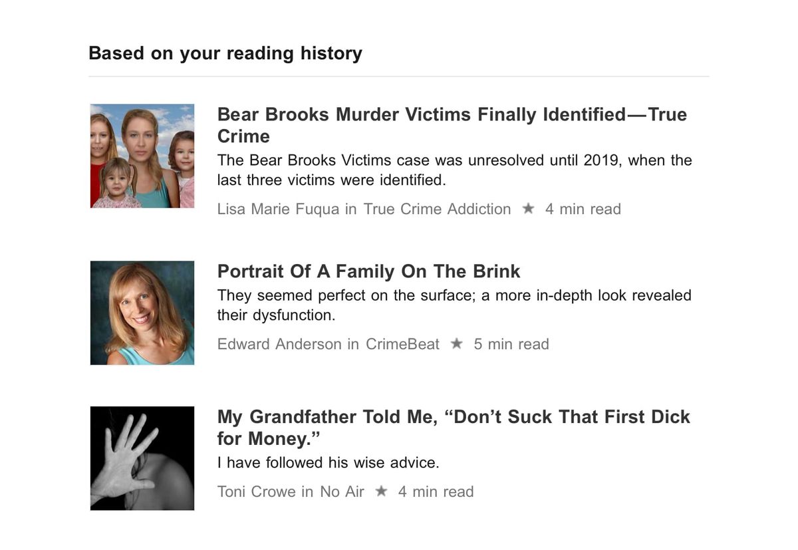This screenshot has height=550, width=798.
Task: Open the My Grandfather Told Me article title
Action: click(x=454, y=428)
